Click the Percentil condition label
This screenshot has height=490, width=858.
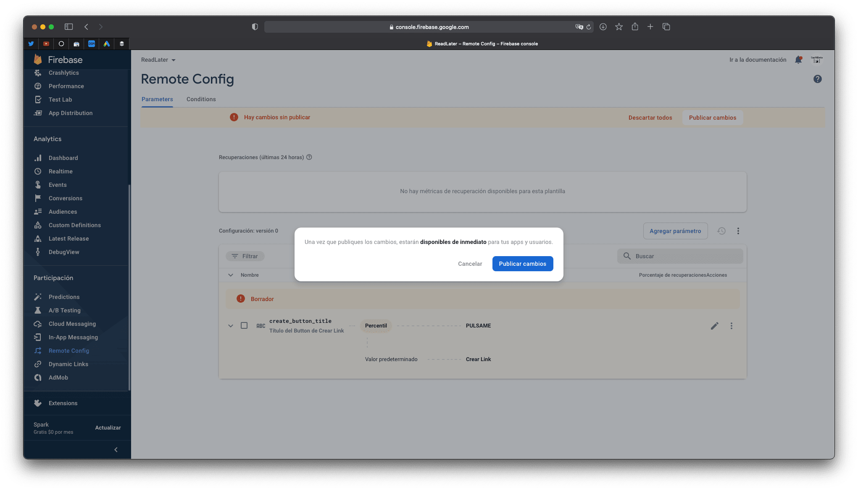[376, 325]
